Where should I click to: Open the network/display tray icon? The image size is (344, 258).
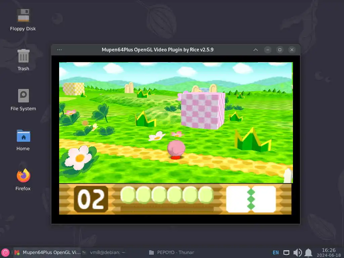286,253
